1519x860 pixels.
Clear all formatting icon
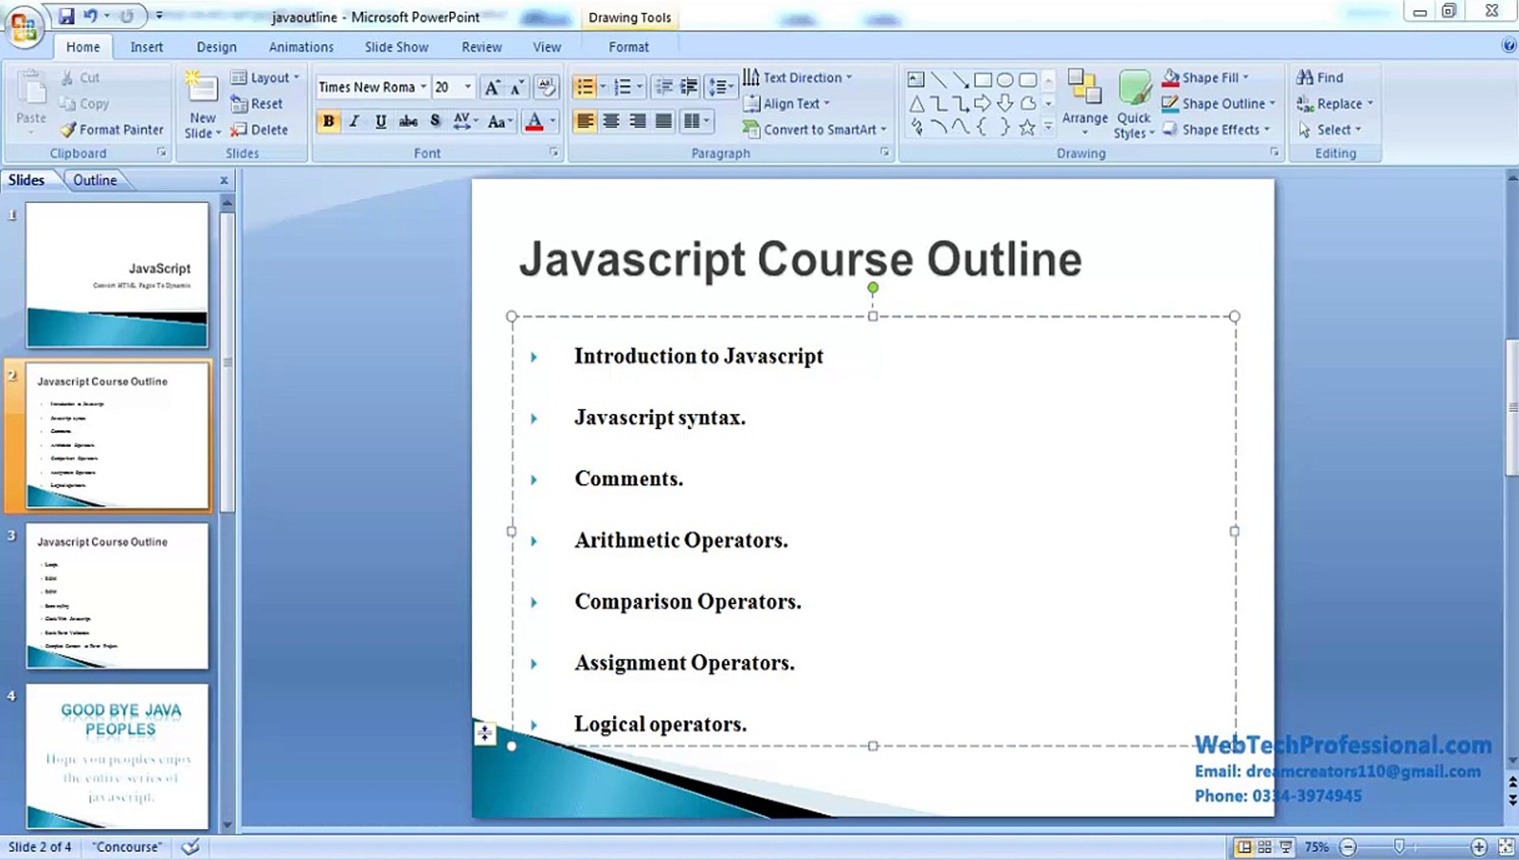pyautogui.click(x=546, y=87)
